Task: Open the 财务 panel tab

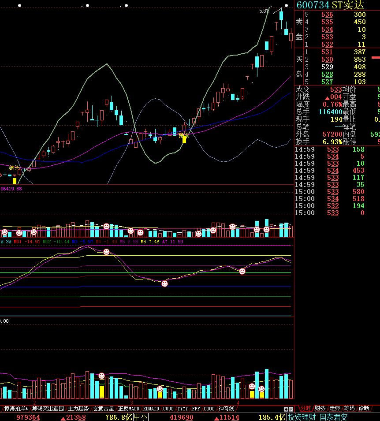Action: click(320, 408)
